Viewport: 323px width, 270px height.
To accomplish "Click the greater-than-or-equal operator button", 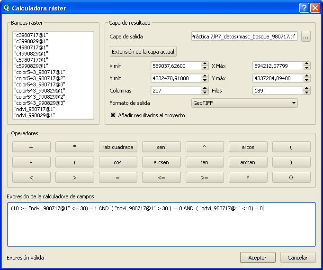I will 204,177.
